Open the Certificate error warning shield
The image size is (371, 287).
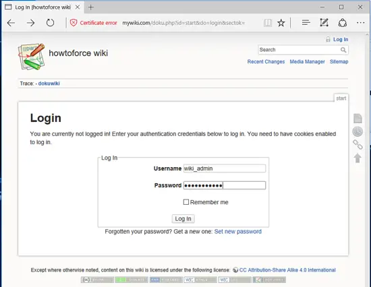point(74,23)
